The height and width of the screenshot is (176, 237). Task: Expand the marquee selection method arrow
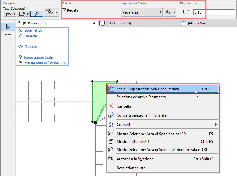point(28,14)
